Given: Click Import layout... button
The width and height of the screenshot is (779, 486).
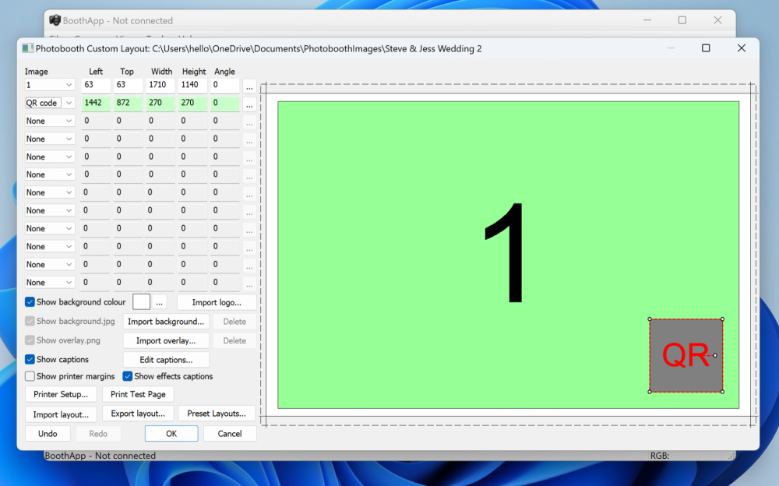Looking at the screenshot, I should tap(61, 414).
